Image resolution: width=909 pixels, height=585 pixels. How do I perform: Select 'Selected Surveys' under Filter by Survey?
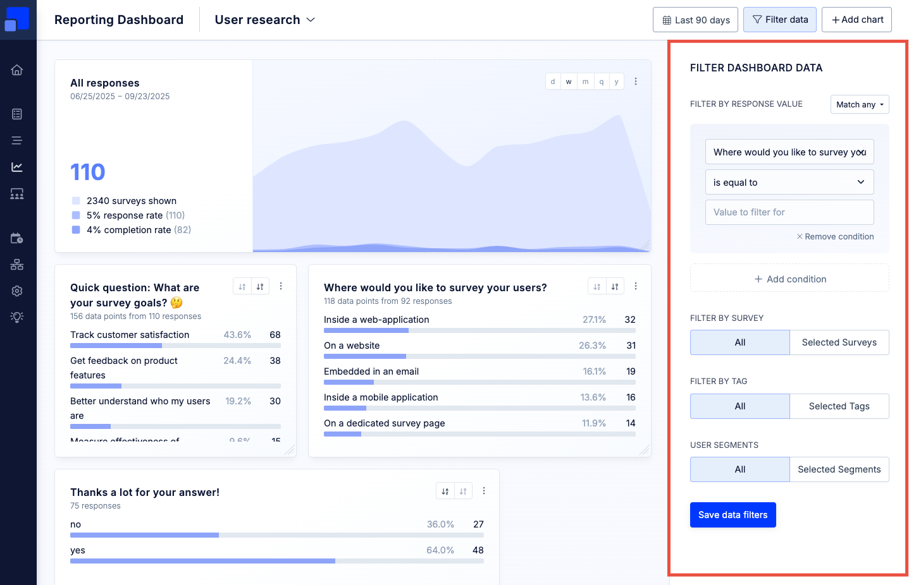click(839, 342)
